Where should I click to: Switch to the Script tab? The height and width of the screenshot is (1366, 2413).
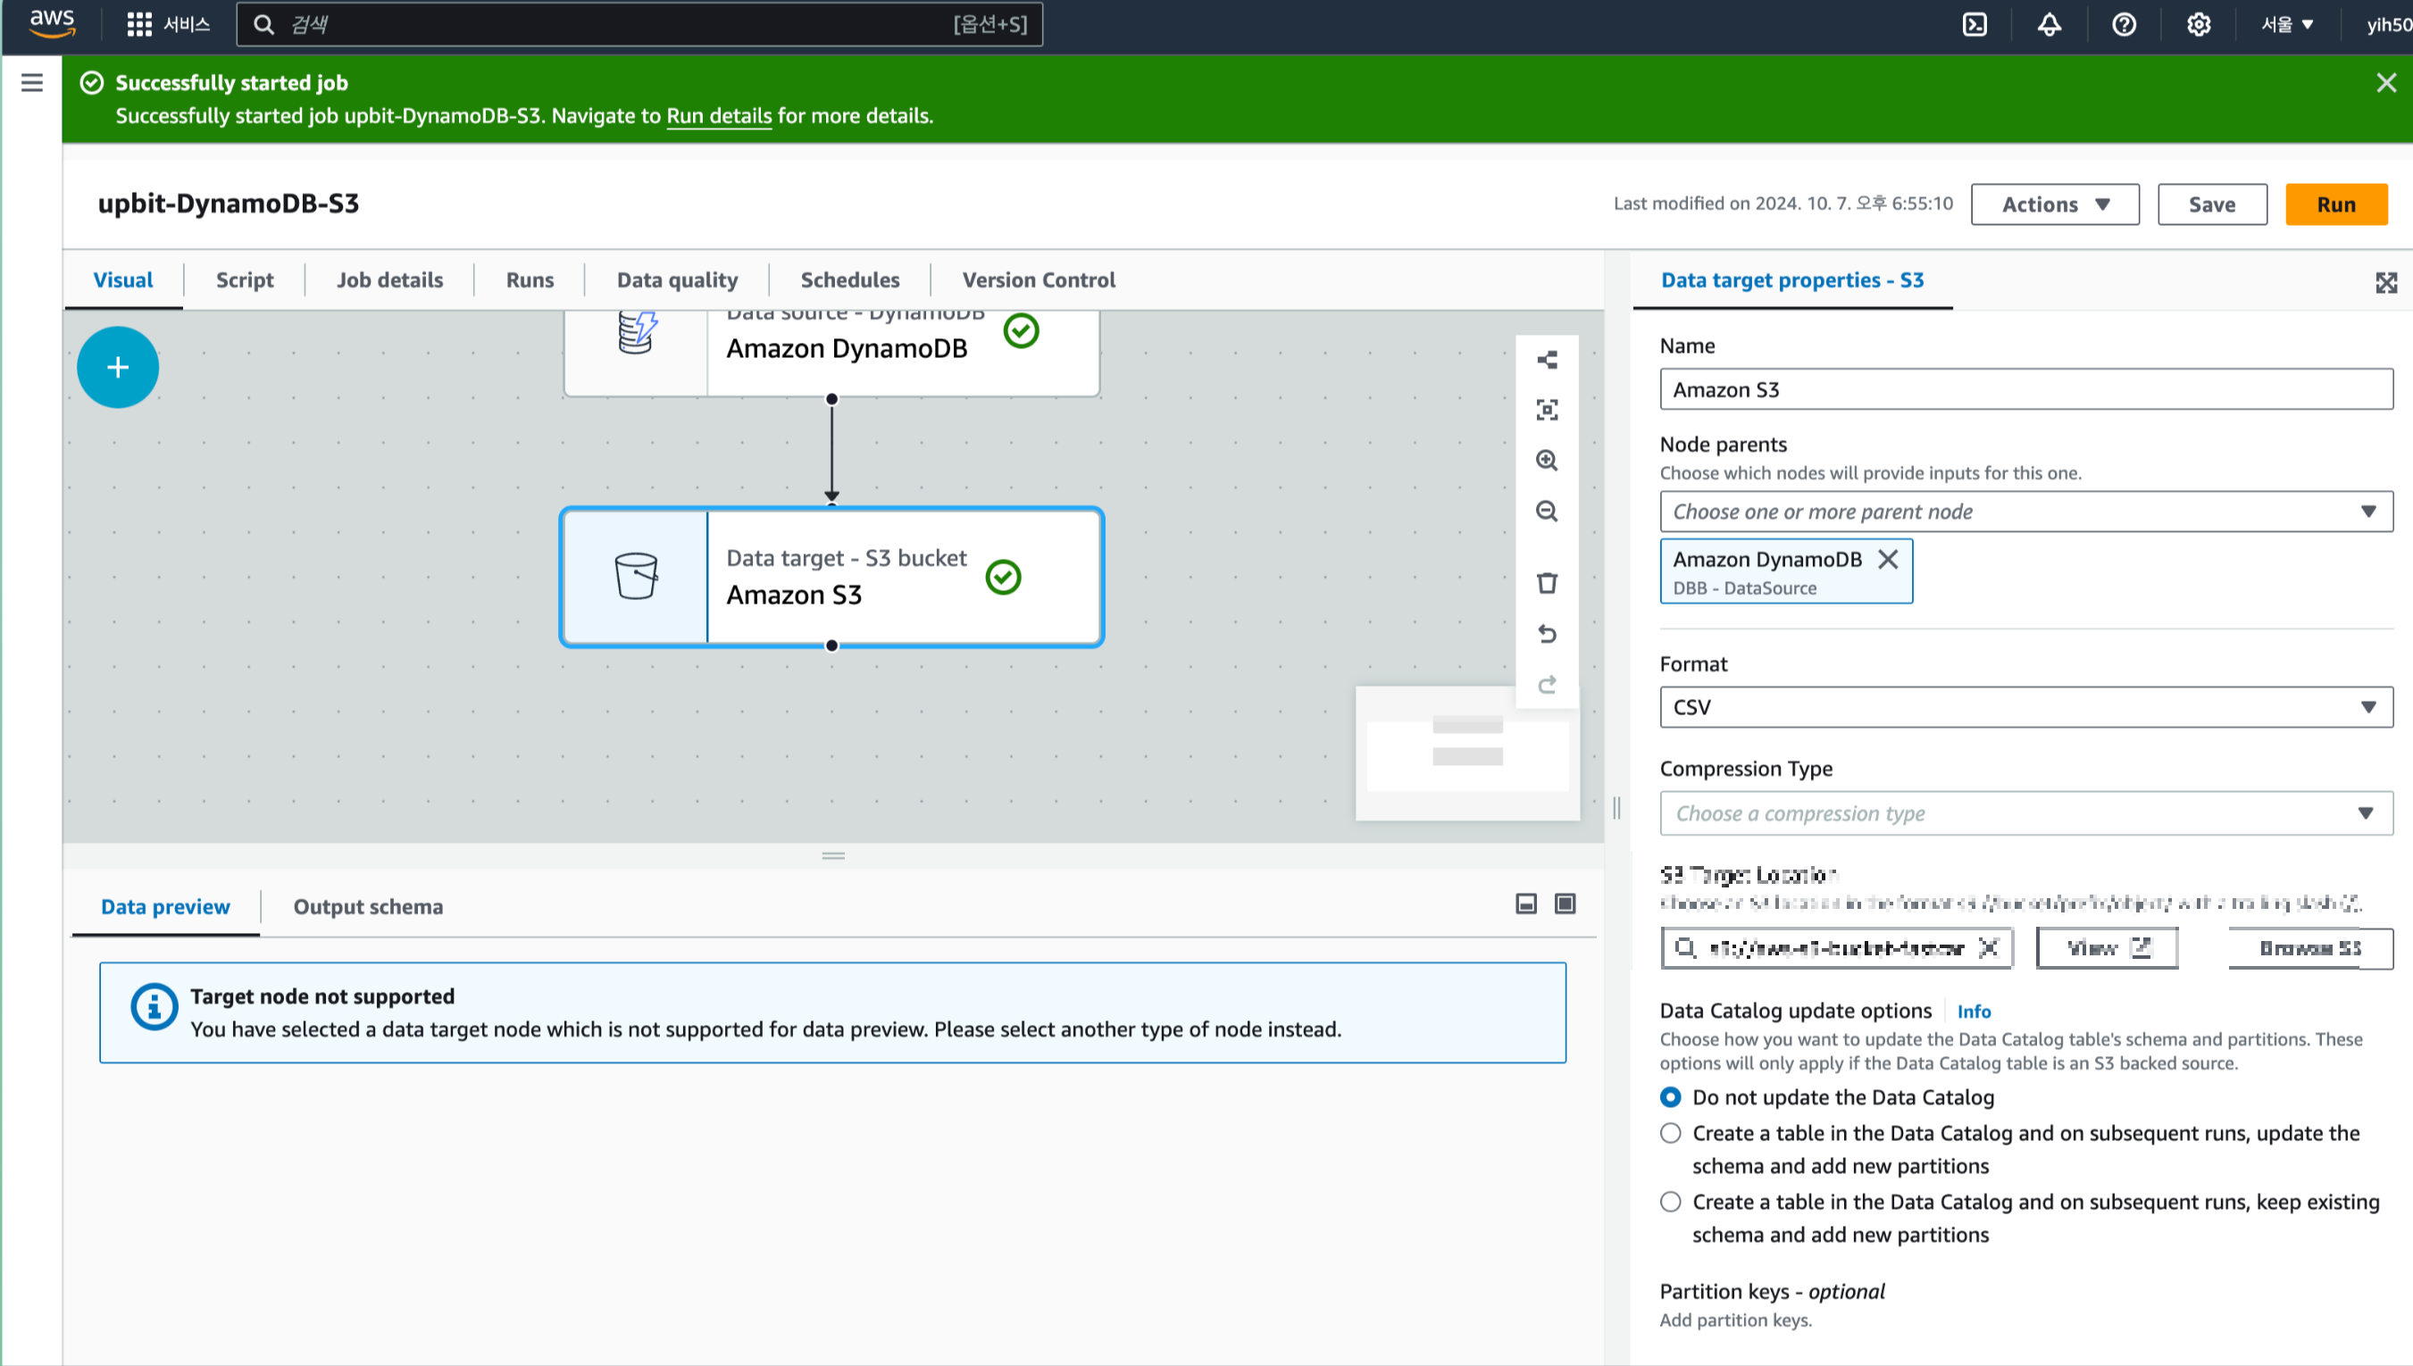coord(244,279)
